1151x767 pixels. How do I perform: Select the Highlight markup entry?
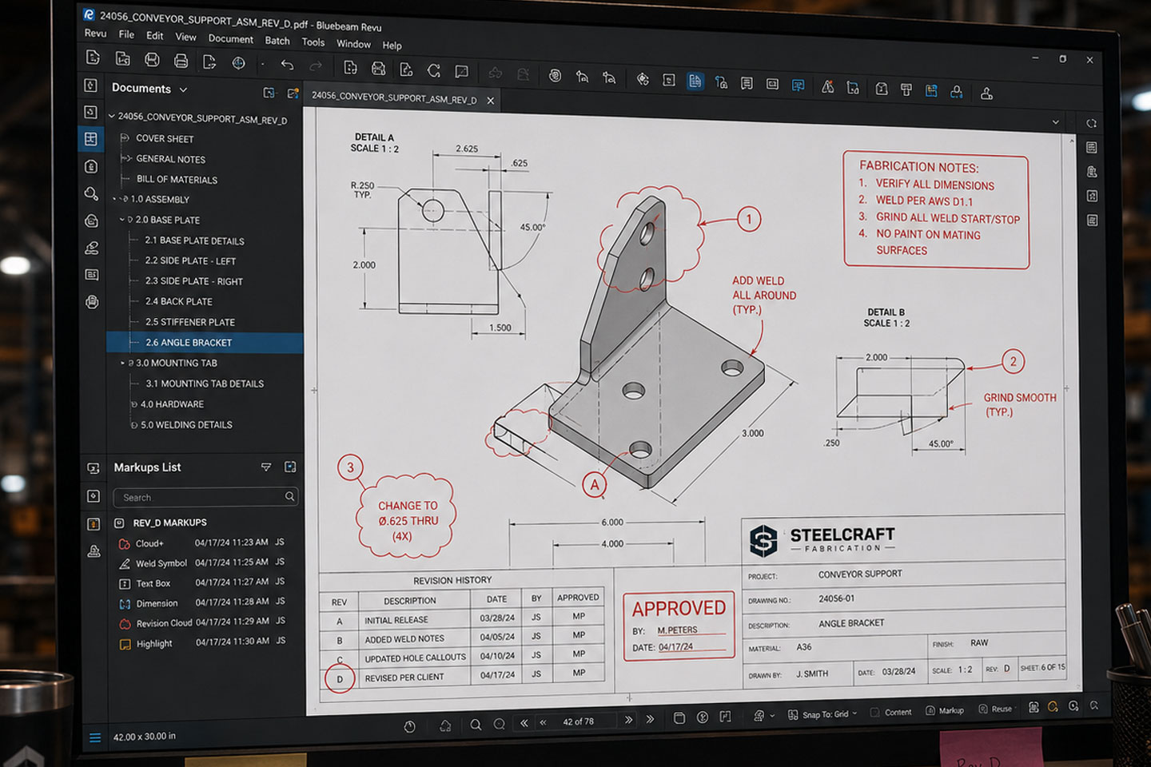point(201,642)
